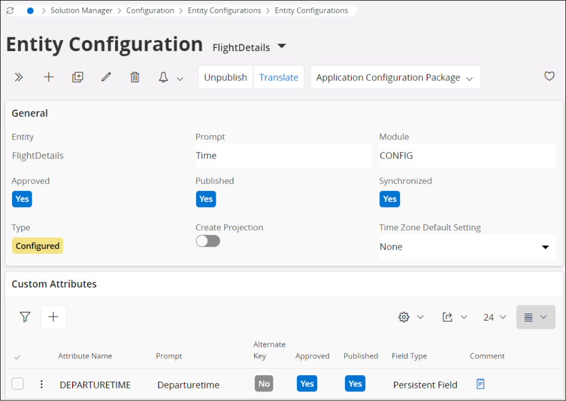Click the Unpublish button

pyautogui.click(x=225, y=77)
